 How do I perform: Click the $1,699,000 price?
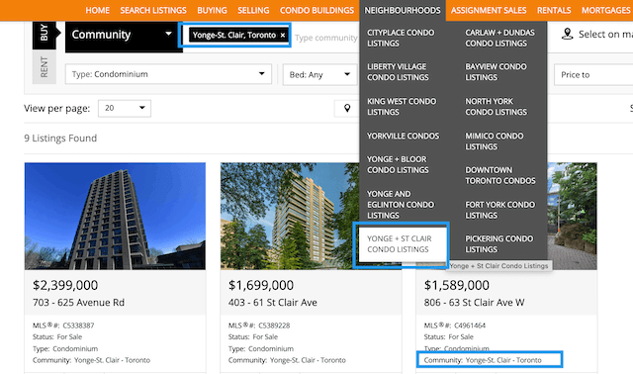(261, 285)
